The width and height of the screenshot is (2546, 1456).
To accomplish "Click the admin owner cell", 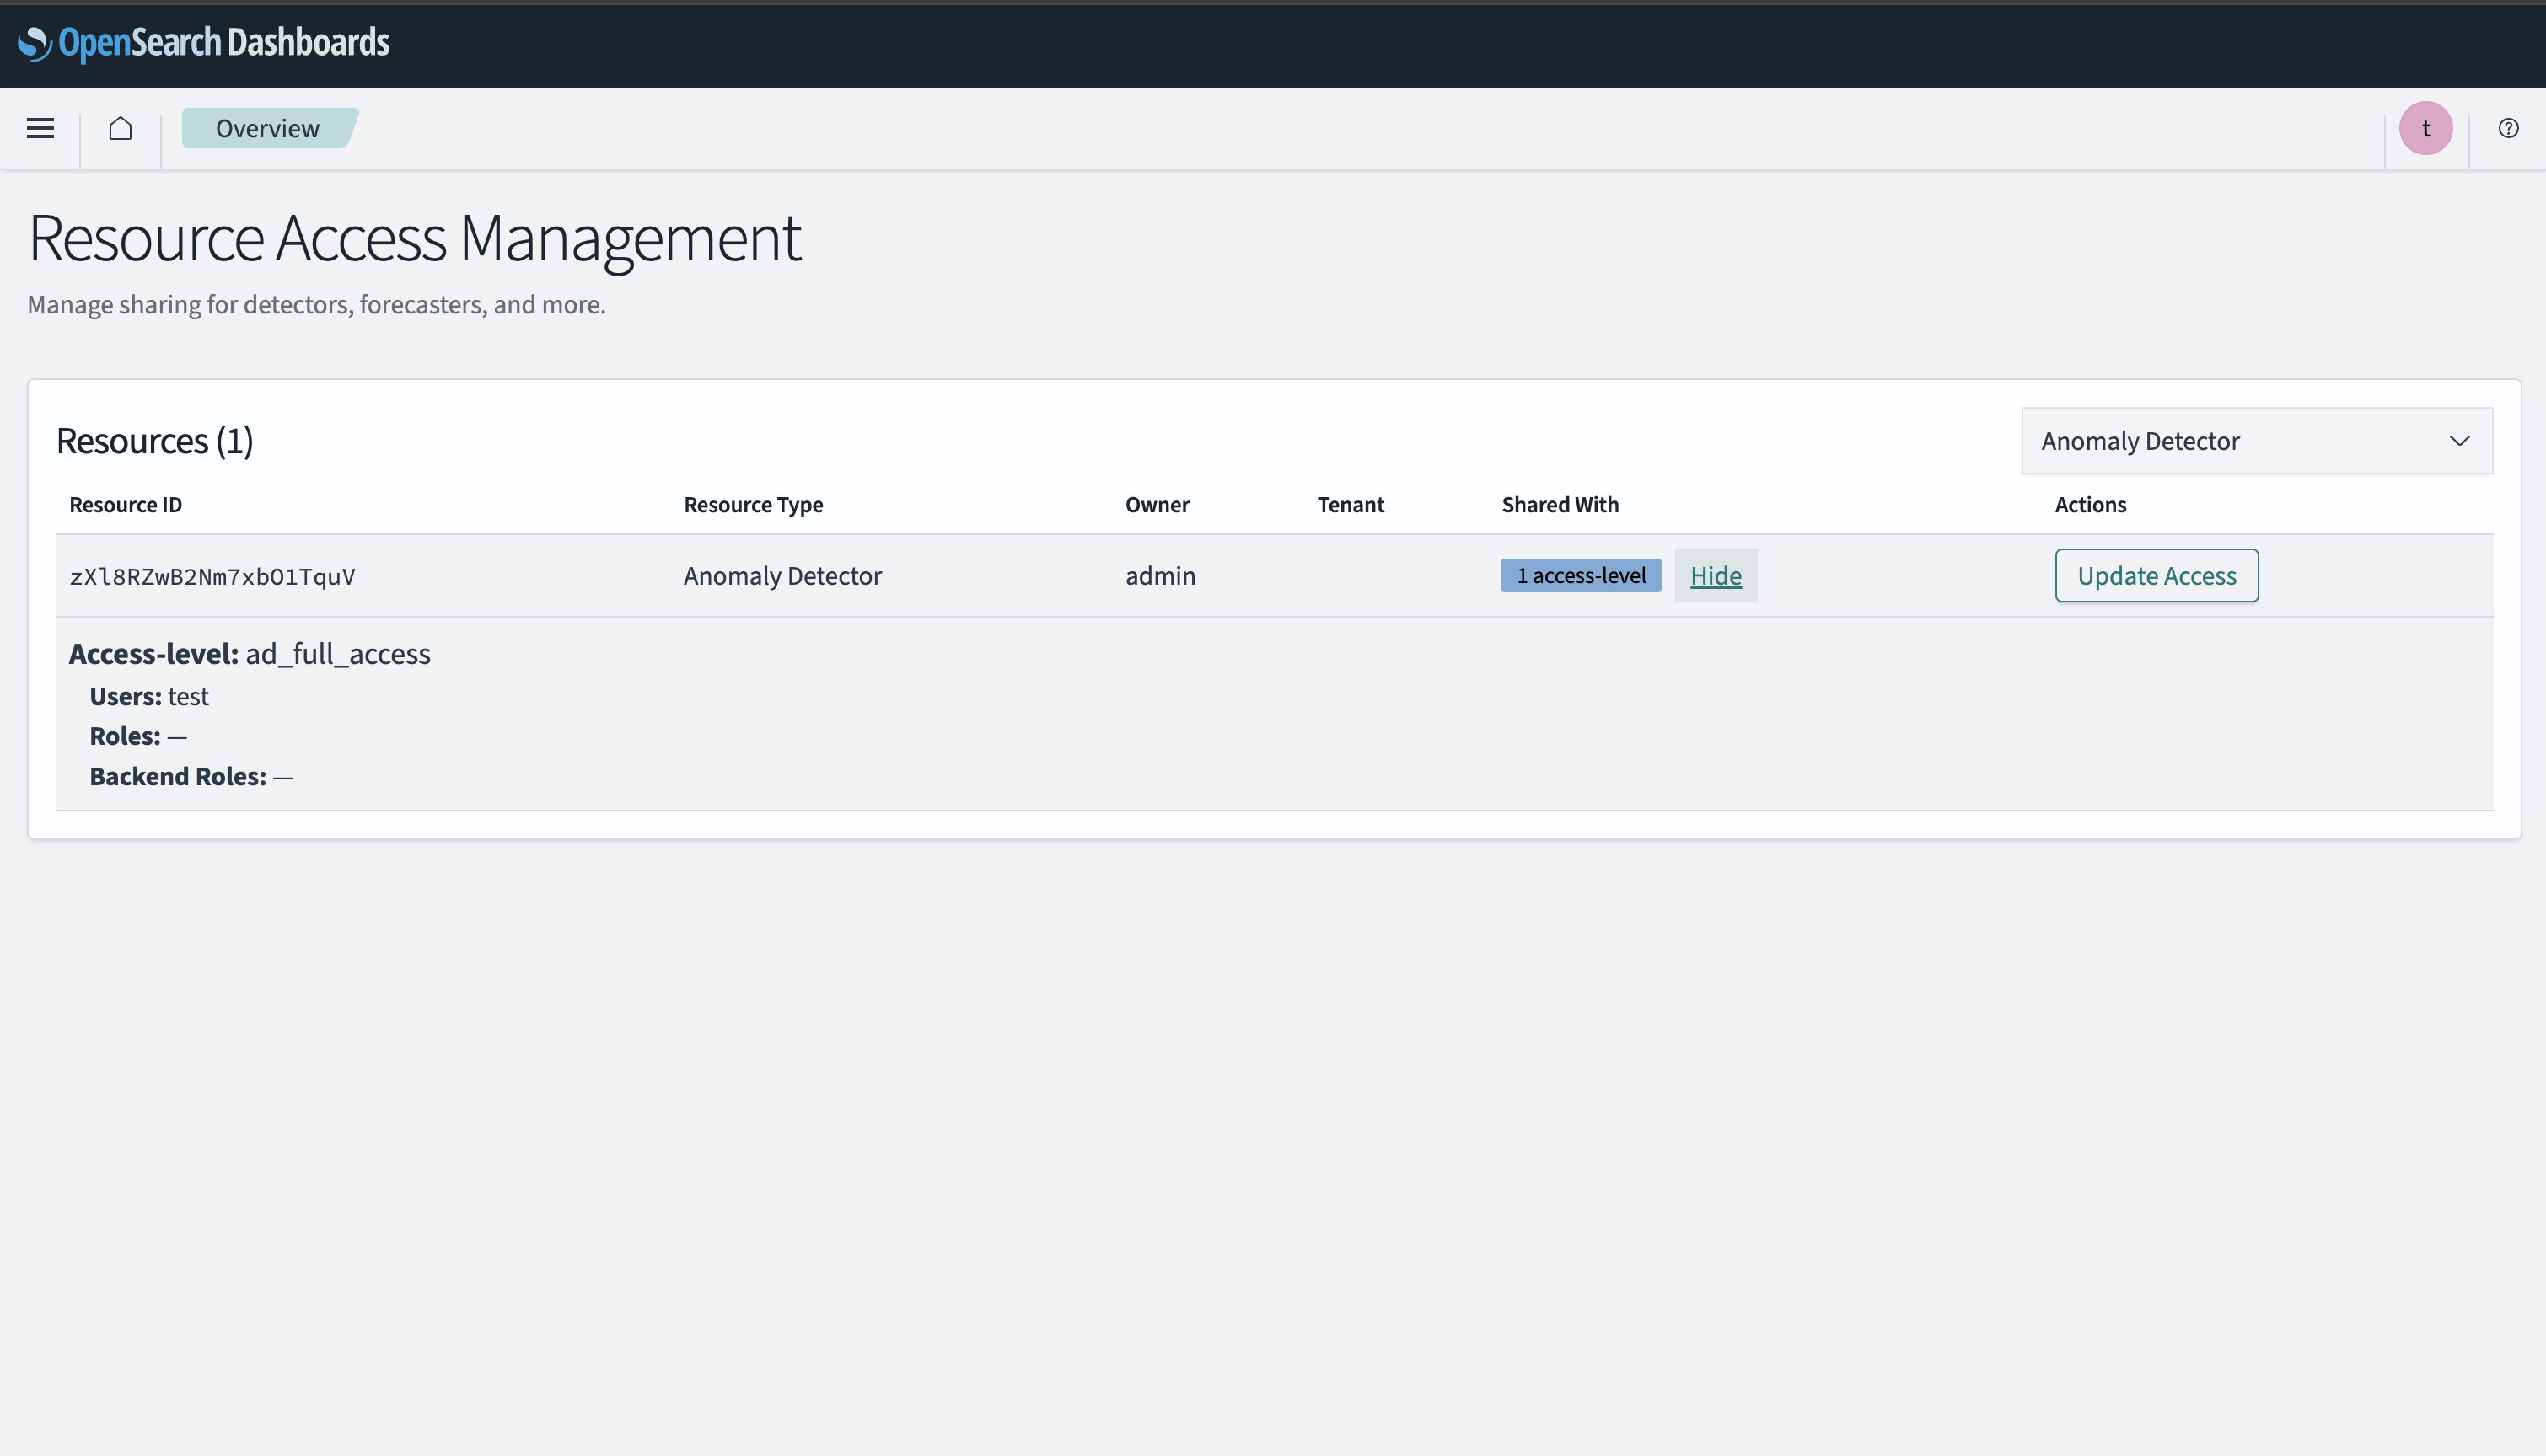I will coord(1159,576).
